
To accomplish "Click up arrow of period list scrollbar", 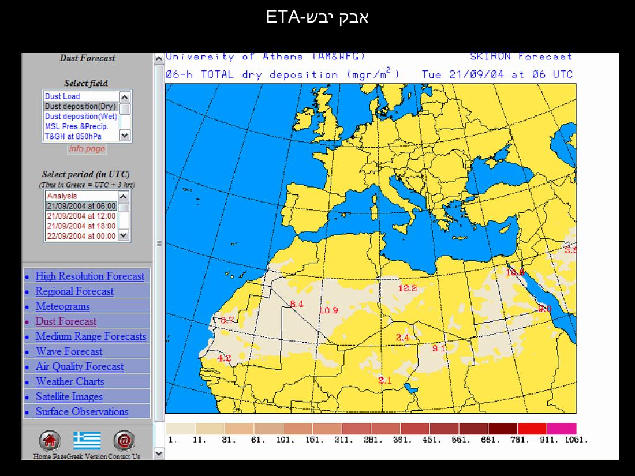I will tap(124, 197).
